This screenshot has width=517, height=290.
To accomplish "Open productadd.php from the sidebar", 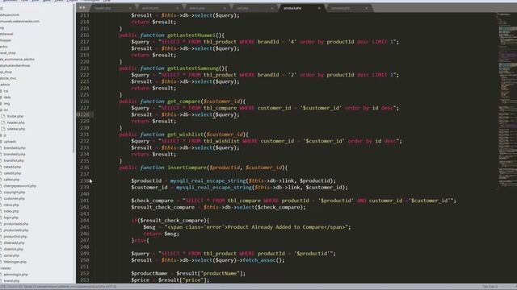I will coord(16,224).
